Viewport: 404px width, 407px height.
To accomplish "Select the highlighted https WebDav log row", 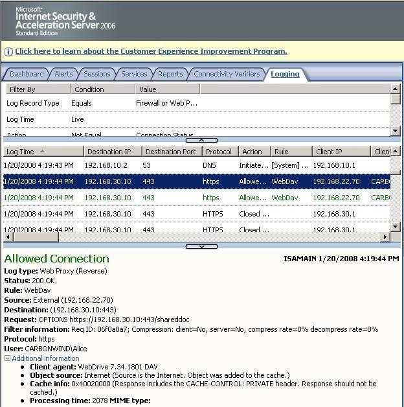I will 197,181.
